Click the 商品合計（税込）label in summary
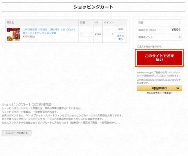The image size is (188, 156). (x=147, y=30)
